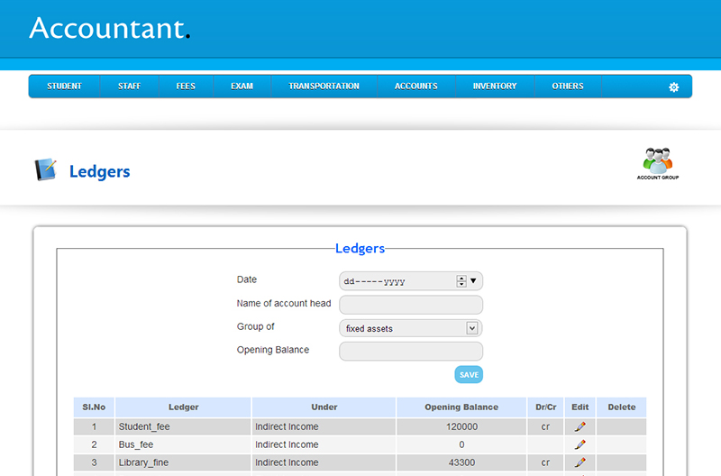This screenshot has width=721, height=476.
Task: Open the Fees menu
Action: point(186,87)
